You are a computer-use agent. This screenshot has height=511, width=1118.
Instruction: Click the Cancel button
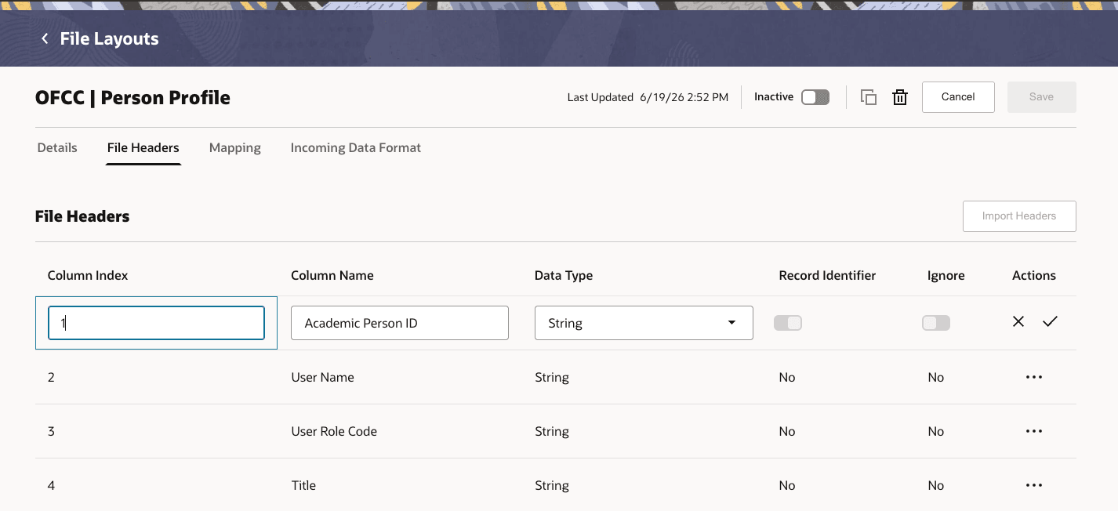958,97
